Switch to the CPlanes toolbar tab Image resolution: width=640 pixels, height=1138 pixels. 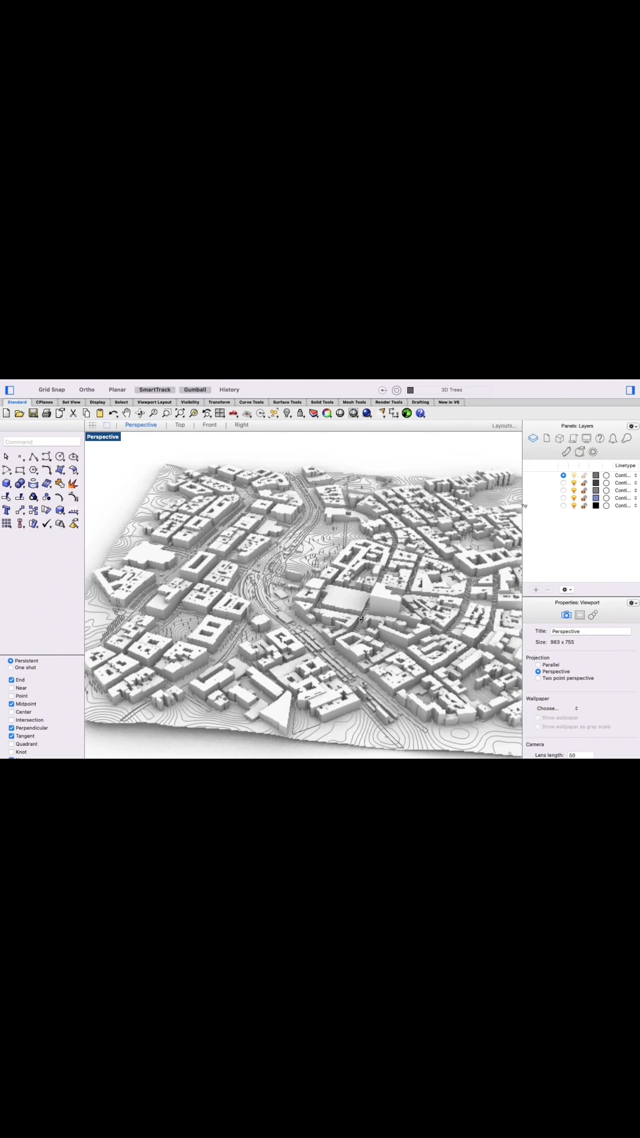[44, 402]
